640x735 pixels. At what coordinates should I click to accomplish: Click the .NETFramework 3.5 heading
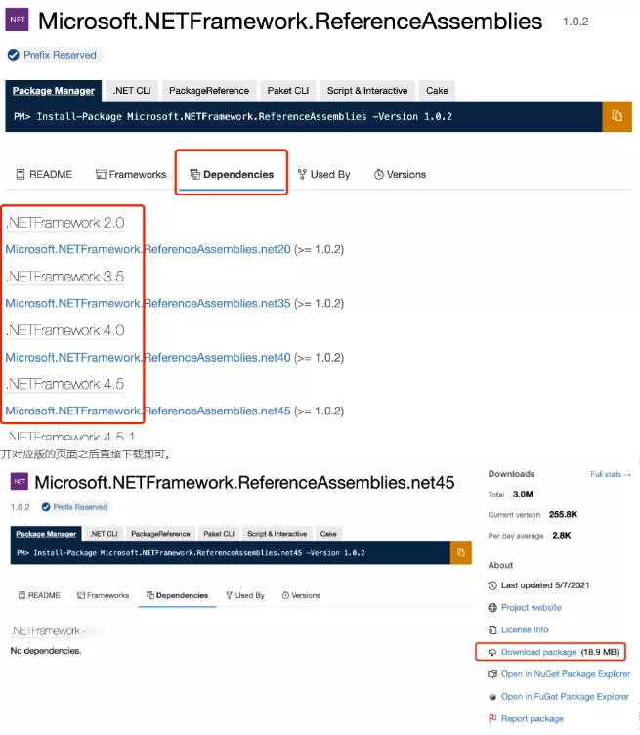pyautogui.click(x=65, y=277)
